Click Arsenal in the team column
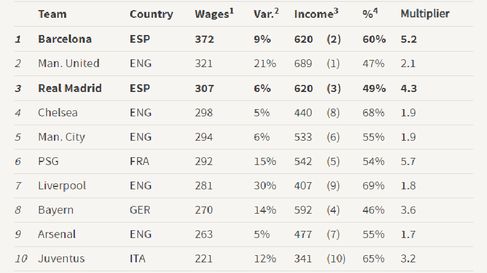Screen dimensions: 487x273 (57, 234)
